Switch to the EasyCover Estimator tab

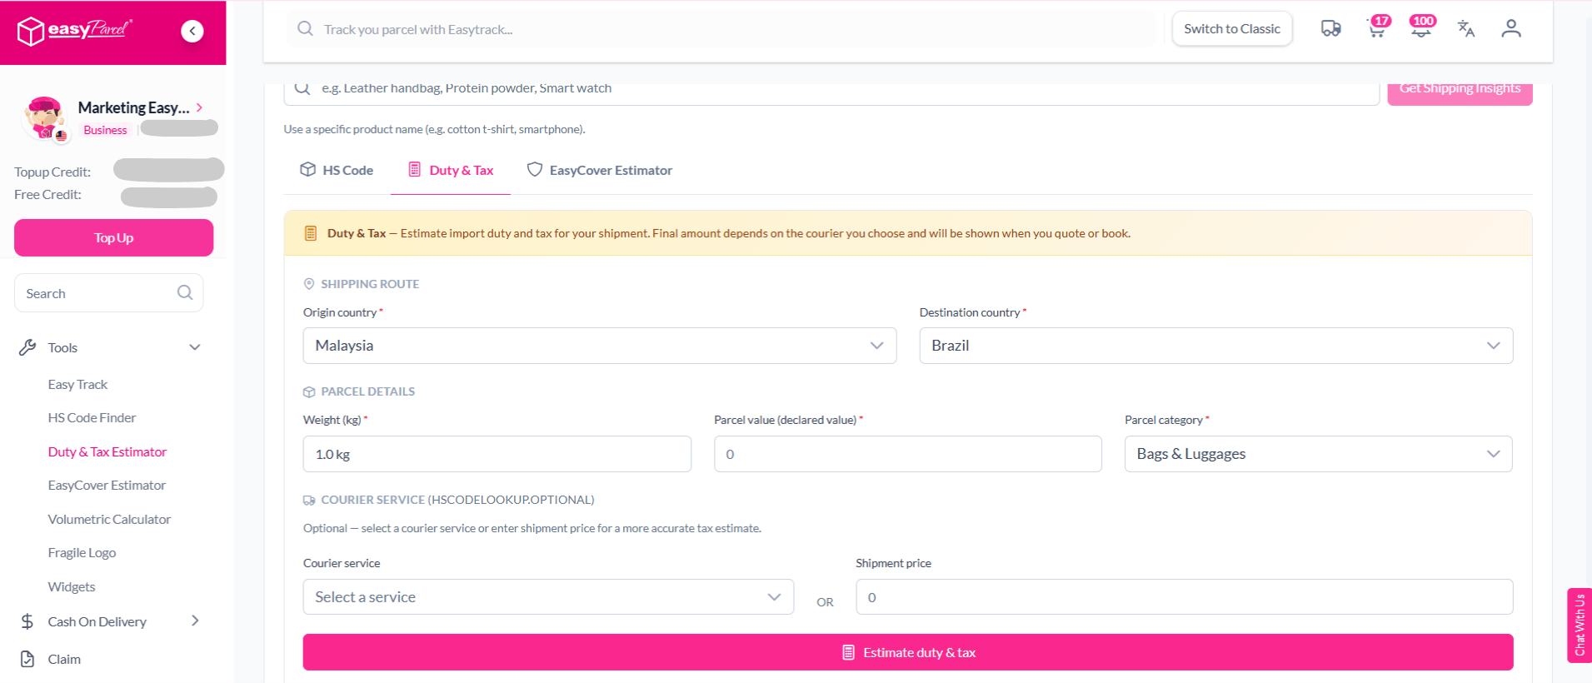click(x=600, y=170)
